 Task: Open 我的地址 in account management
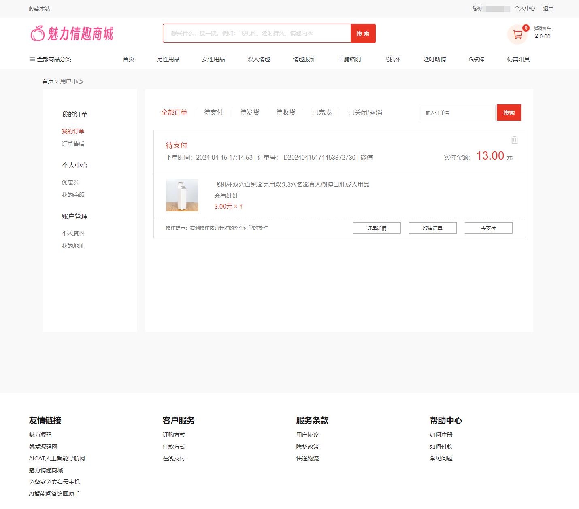(73, 246)
